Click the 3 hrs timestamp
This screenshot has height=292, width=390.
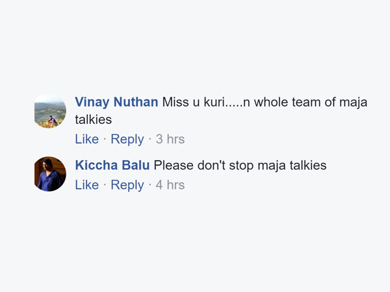click(170, 139)
